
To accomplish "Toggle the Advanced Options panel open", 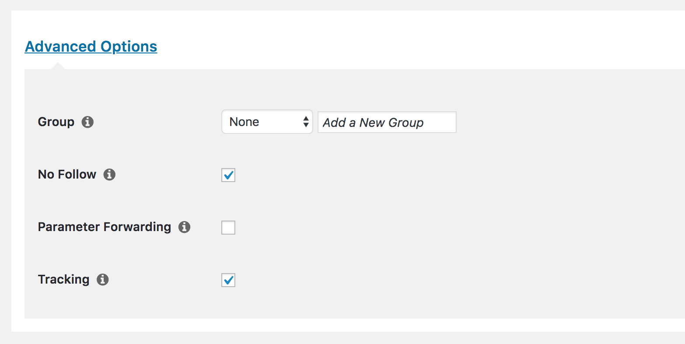I will [x=91, y=46].
